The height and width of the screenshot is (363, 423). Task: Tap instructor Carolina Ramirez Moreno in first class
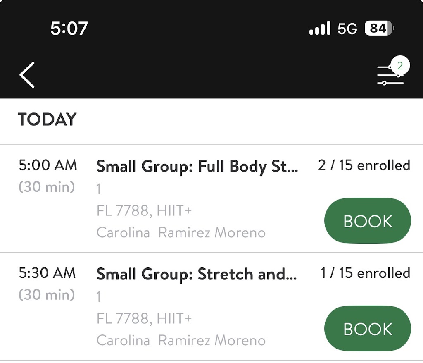point(181,232)
